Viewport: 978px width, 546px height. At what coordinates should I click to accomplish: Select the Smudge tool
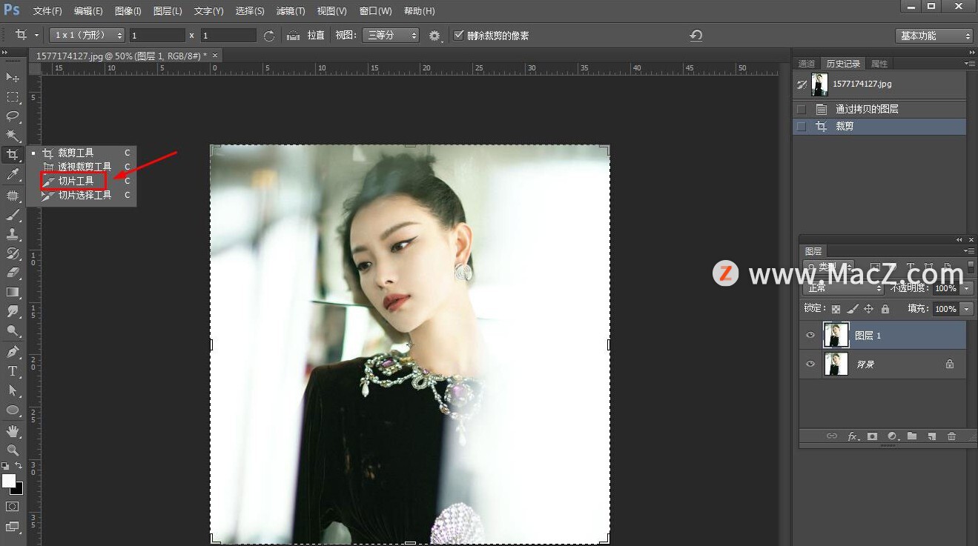(x=13, y=311)
